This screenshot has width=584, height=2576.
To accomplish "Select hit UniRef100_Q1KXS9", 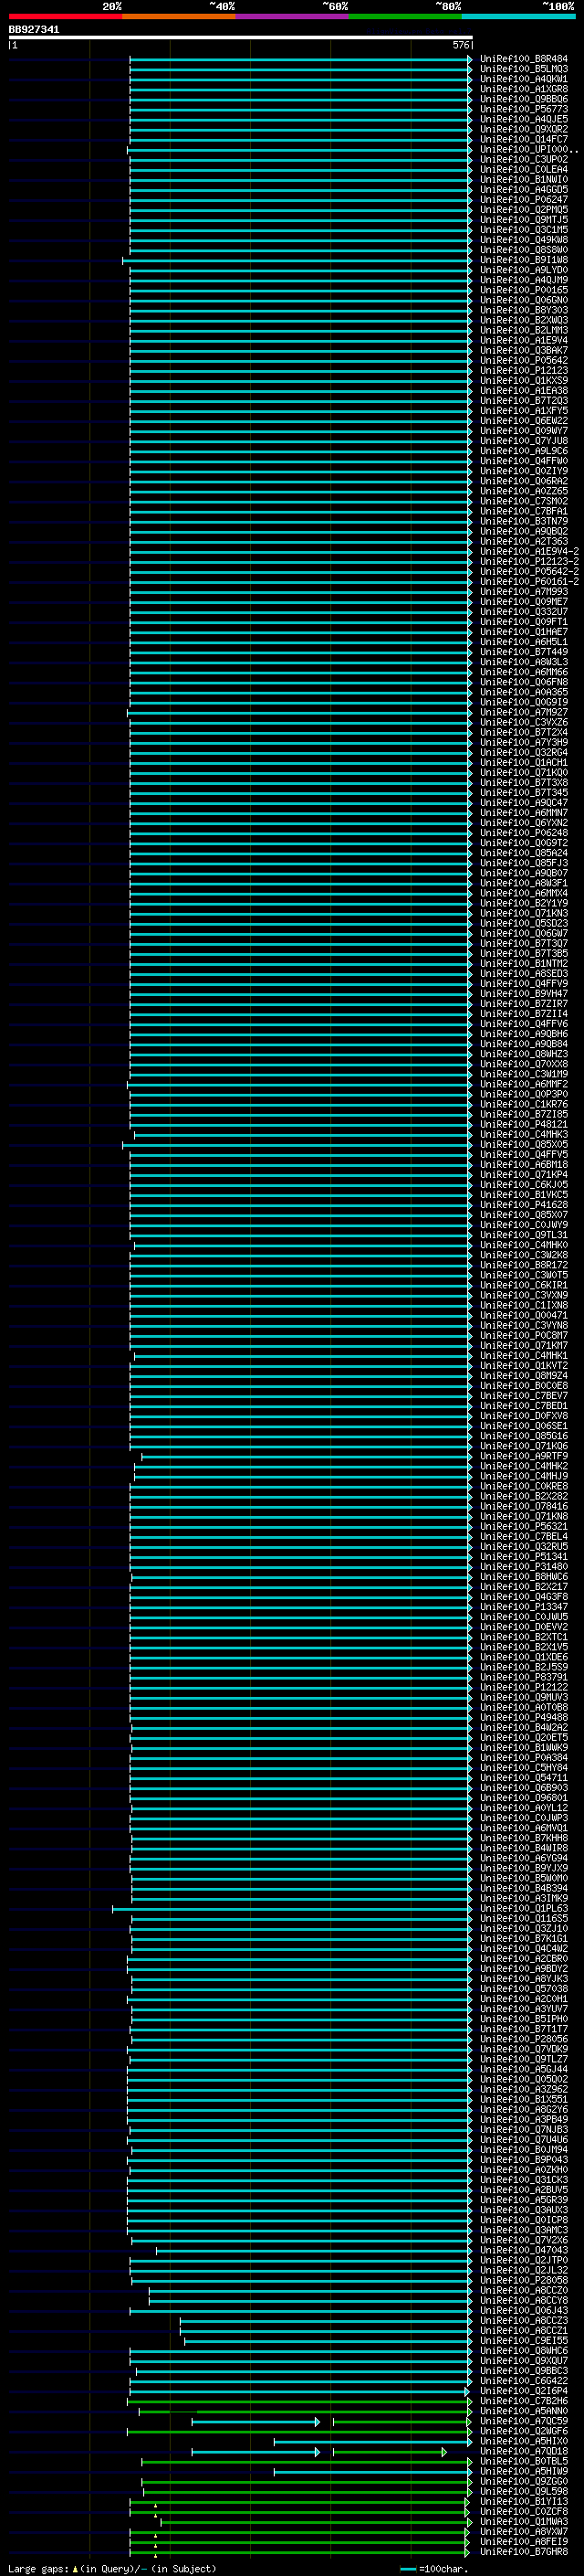I will pyautogui.click(x=524, y=380).
